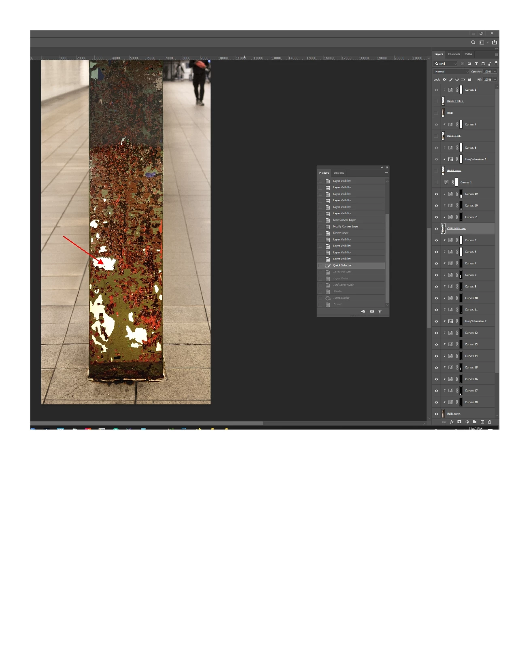This screenshot has width=516, height=668.
Task: Select the Layer Via Copy history state
Action: pos(351,272)
